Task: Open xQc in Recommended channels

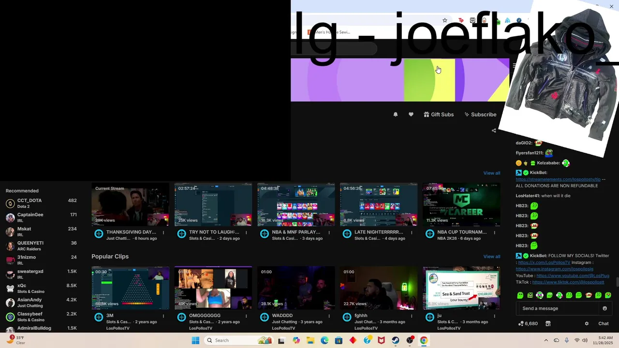Action: pos(41,288)
